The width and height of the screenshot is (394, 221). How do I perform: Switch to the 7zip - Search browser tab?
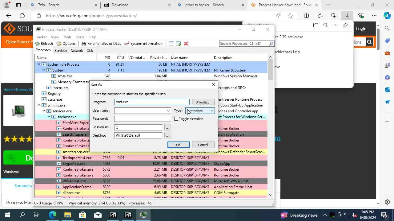point(63,5)
